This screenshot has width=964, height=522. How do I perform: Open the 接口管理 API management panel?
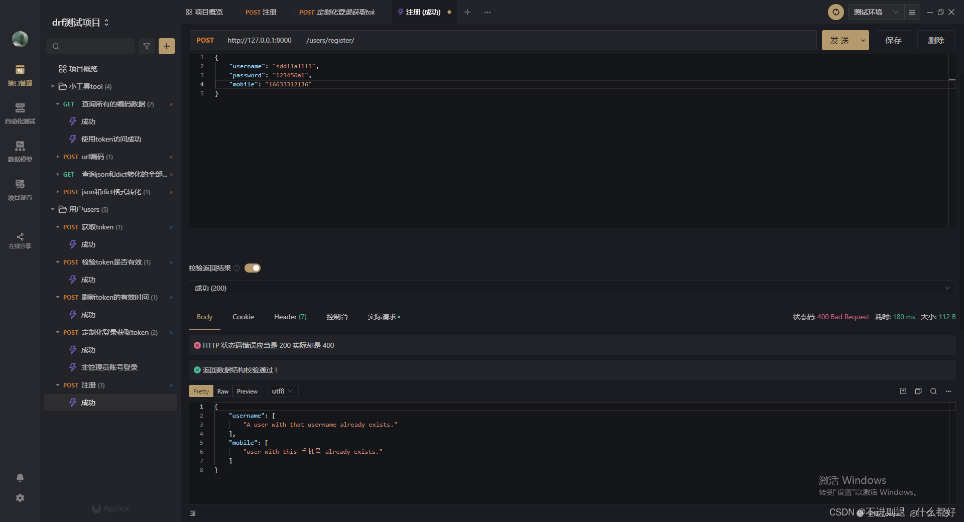click(x=20, y=75)
